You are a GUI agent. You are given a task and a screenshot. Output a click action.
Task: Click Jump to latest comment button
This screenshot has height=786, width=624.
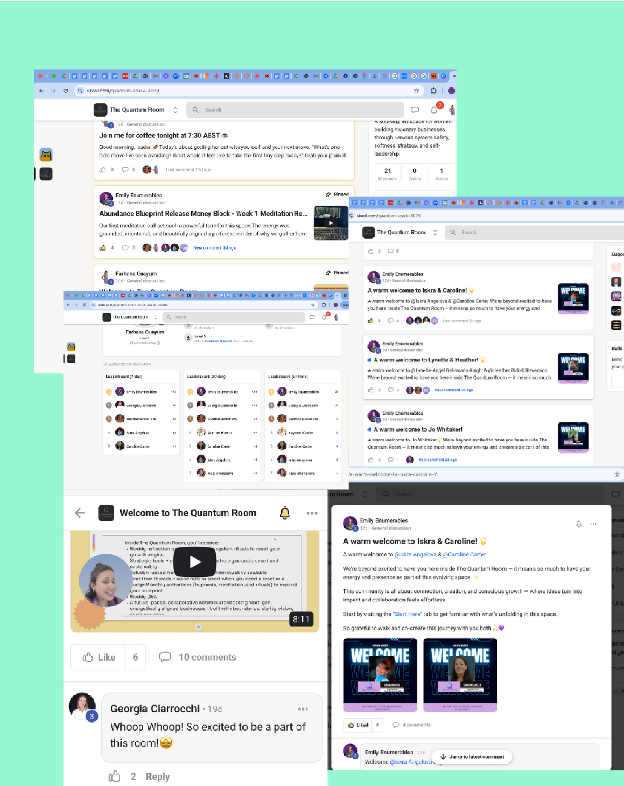coord(472,757)
